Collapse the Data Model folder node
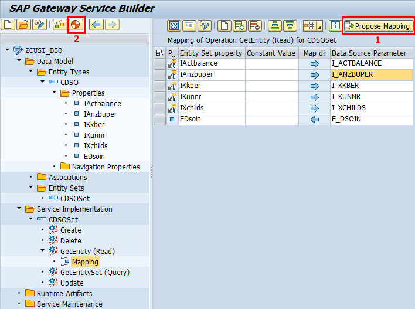The width and height of the screenshot is (415, 309). pos(19,61)
